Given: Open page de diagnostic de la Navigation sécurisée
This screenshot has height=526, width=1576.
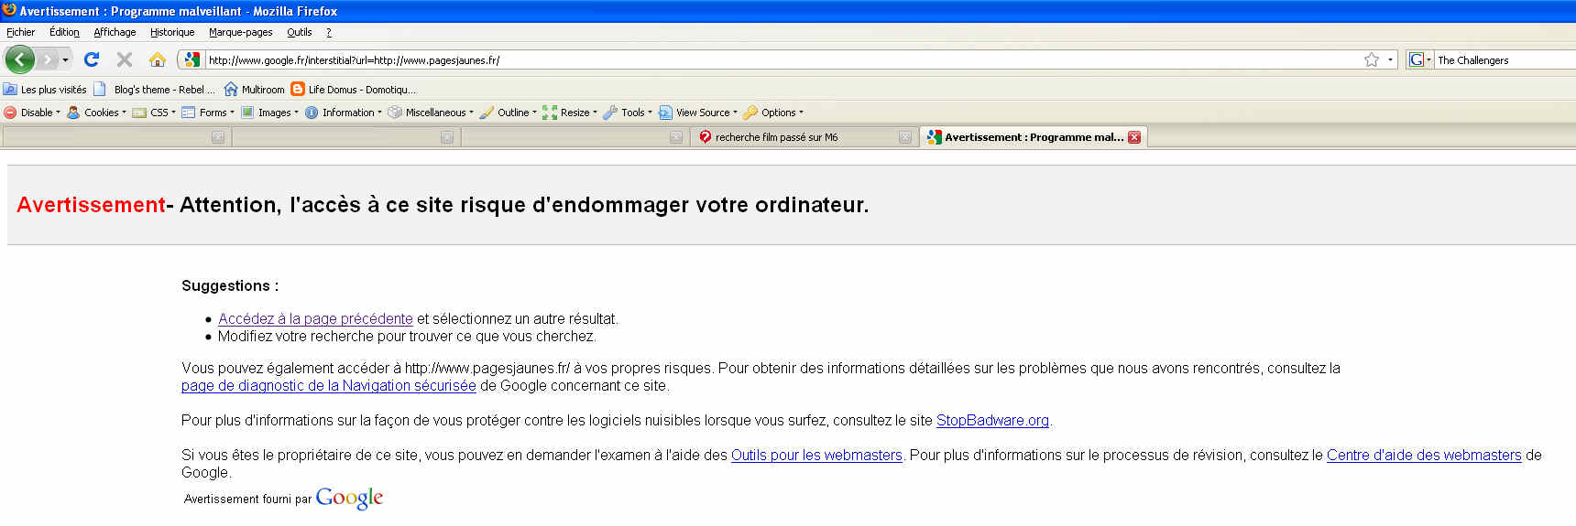Looking at the screenshot, I should pyautogui.click(x=329, y=386).
